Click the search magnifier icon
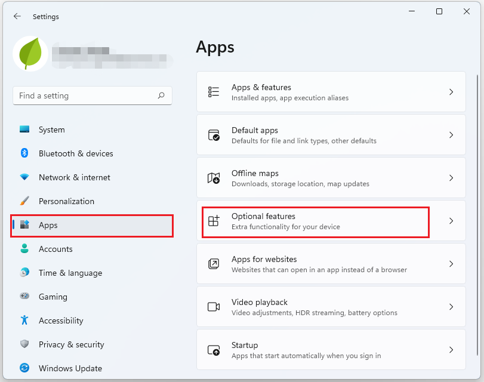484x382 pixels. pos(161,95)
